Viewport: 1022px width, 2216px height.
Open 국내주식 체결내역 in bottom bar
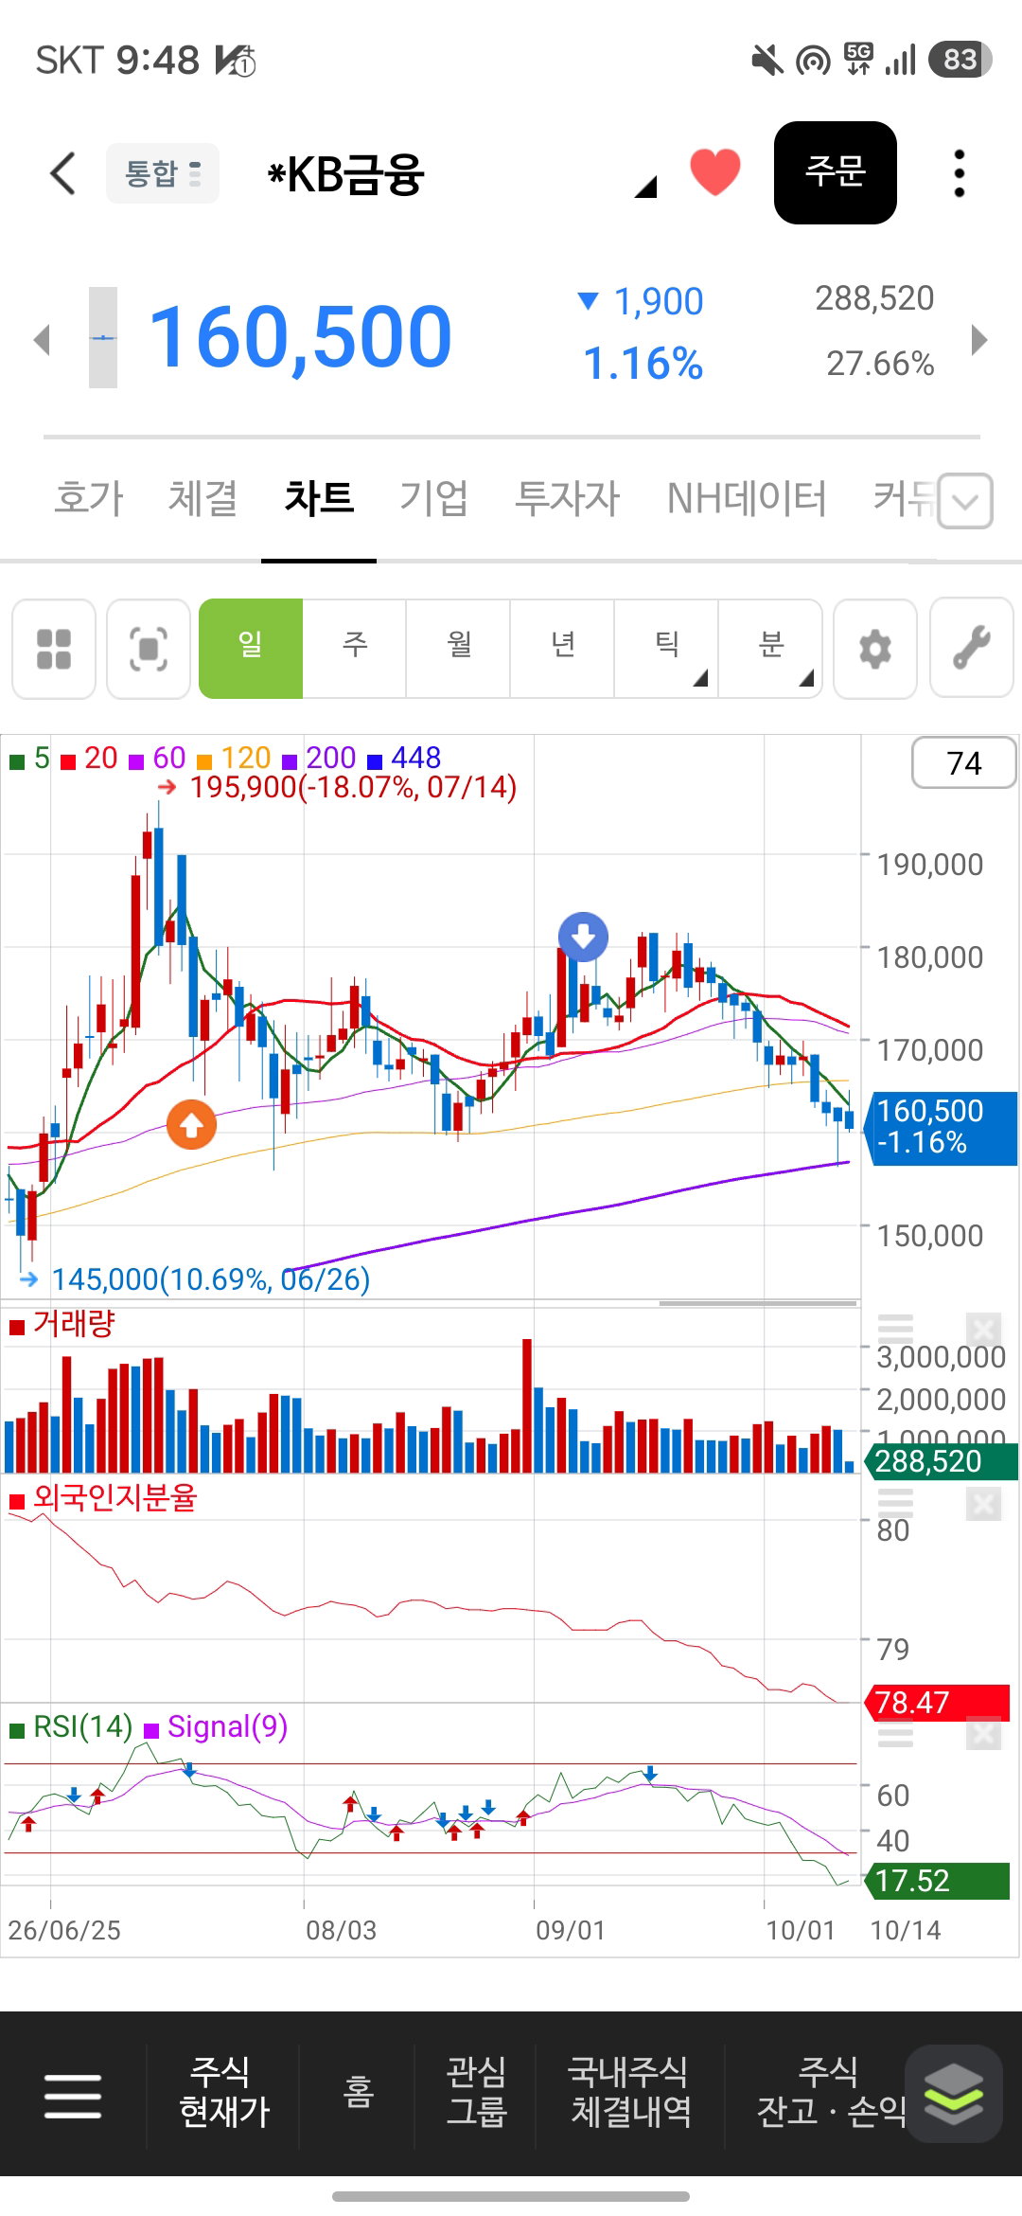pyautogui.click(x=630, y=2092)
